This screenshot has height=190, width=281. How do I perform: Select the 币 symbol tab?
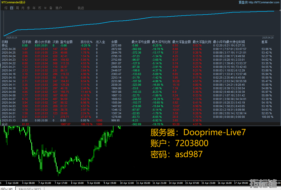pyautogui.click(x=39, y=8)
